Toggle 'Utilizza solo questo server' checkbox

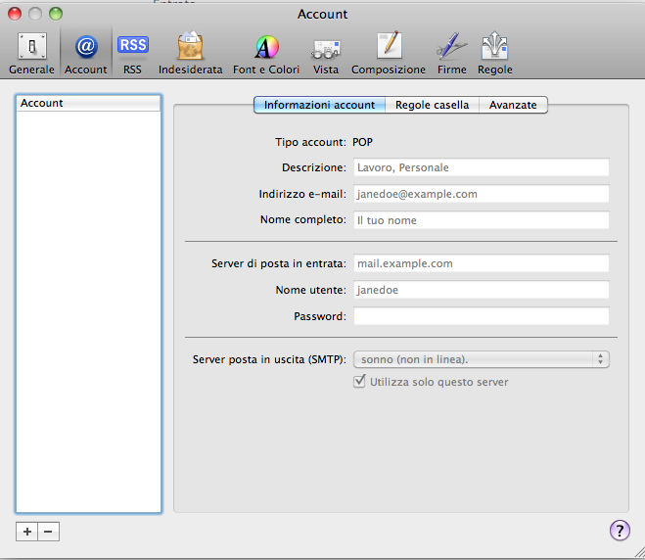[x=359, y=382]
